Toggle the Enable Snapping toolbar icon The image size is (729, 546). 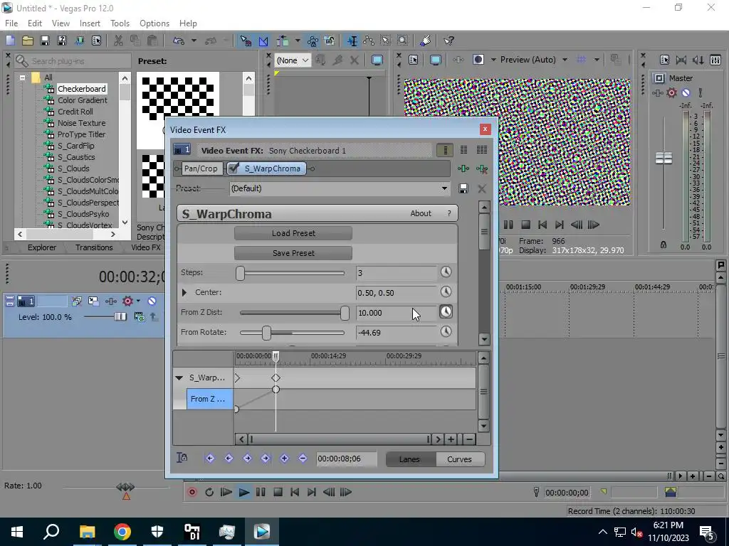(246, 41)
